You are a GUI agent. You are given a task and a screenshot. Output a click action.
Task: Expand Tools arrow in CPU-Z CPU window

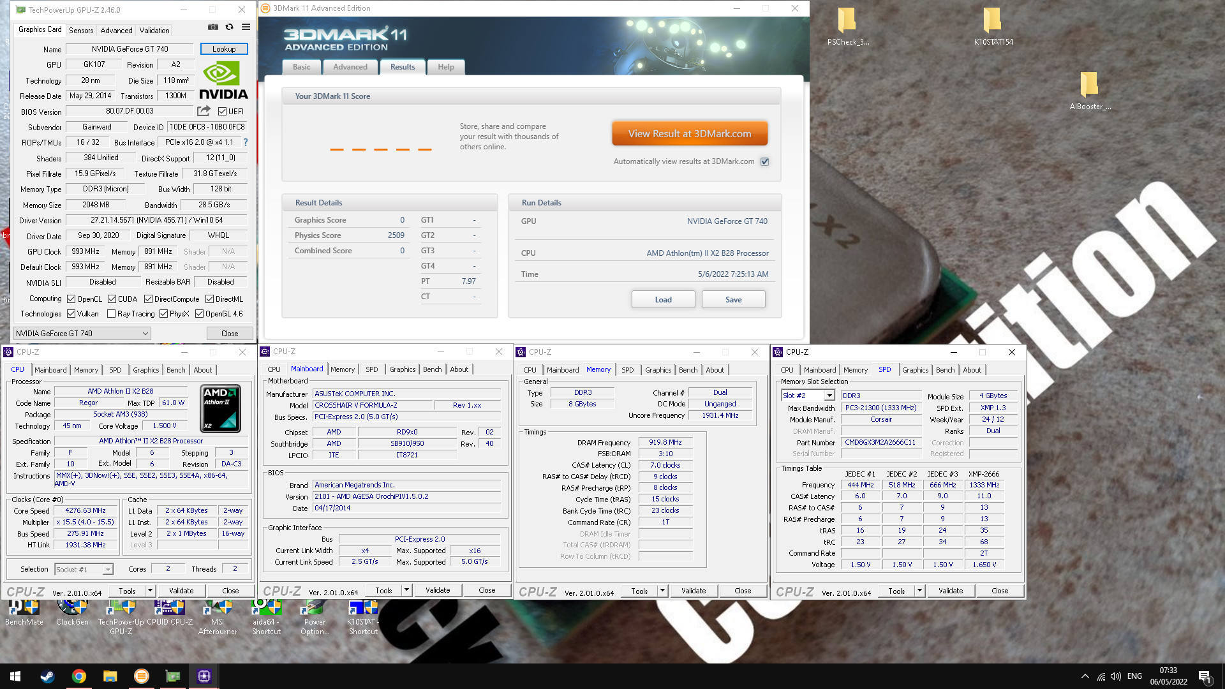tap(150, 591)
